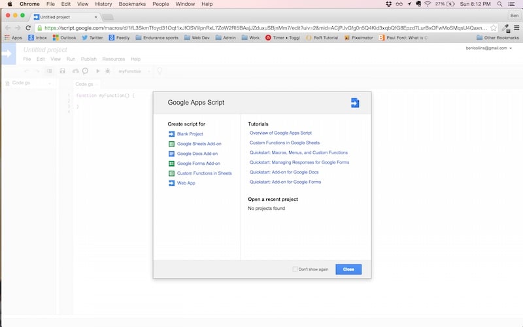Viewport: 523px width, 327px height.
Task: Click the Custom Functions in Sheets option
Action: pyautogui.click(x=204, y=173)
